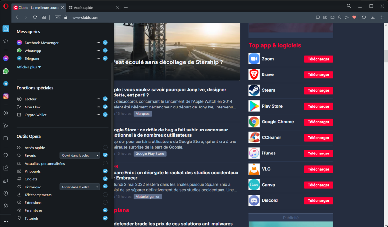Open Easy Setup menu icon
Image resolution: width=388 pixels, height=227 pixels.
[382, 17]
